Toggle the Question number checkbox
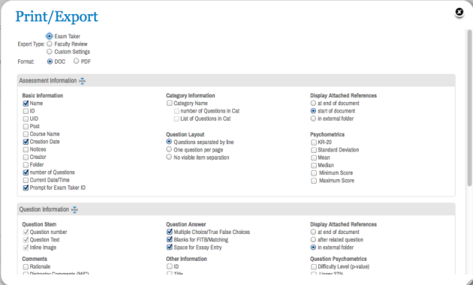This screenshot has width=473, height=285. click(26, 232)
